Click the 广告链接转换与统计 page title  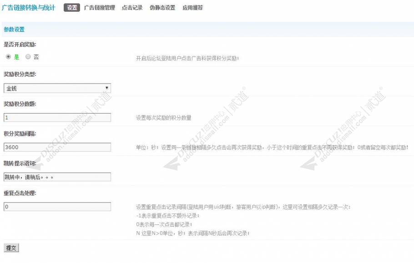(x=29, y=8)
